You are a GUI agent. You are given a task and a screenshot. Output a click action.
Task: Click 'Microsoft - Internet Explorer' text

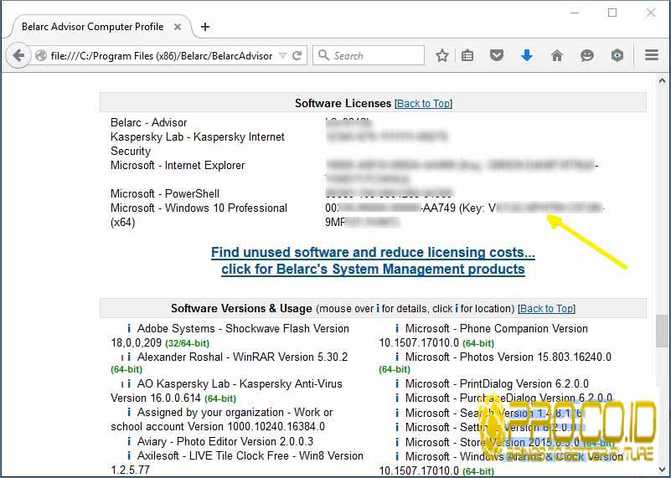(x=178, y=166)
